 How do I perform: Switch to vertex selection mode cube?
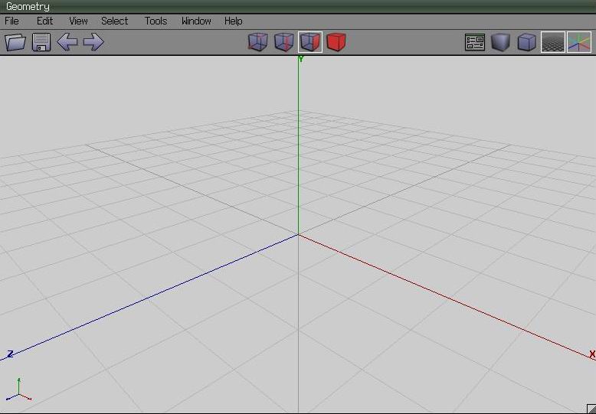coord(257,42)
